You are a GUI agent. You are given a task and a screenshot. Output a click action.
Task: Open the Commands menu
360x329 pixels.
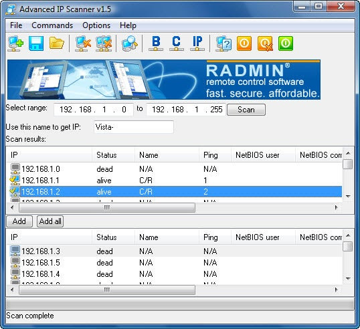click(52, 25)
